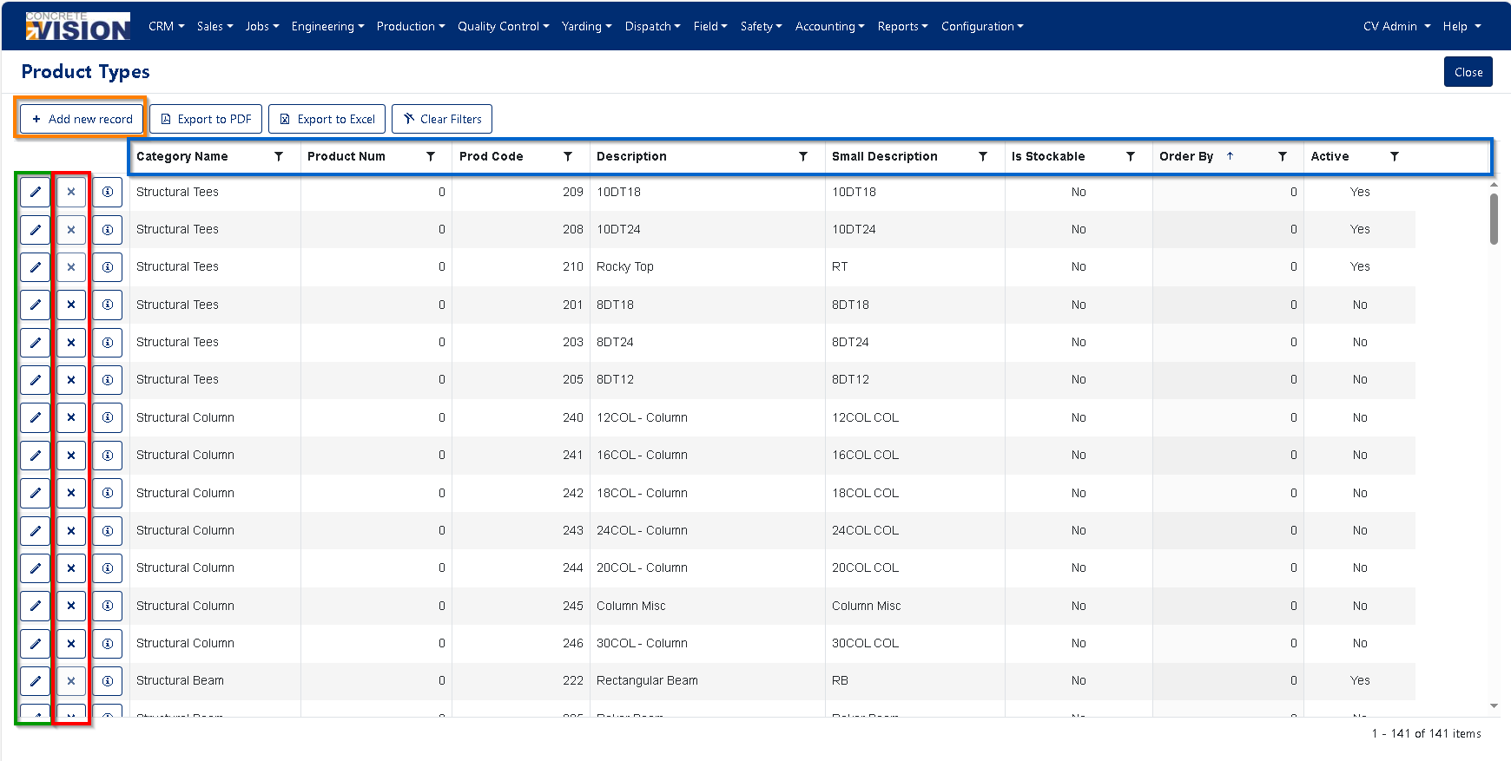Filter the Product Num column
1511x761 pixels.
(431, 156)
